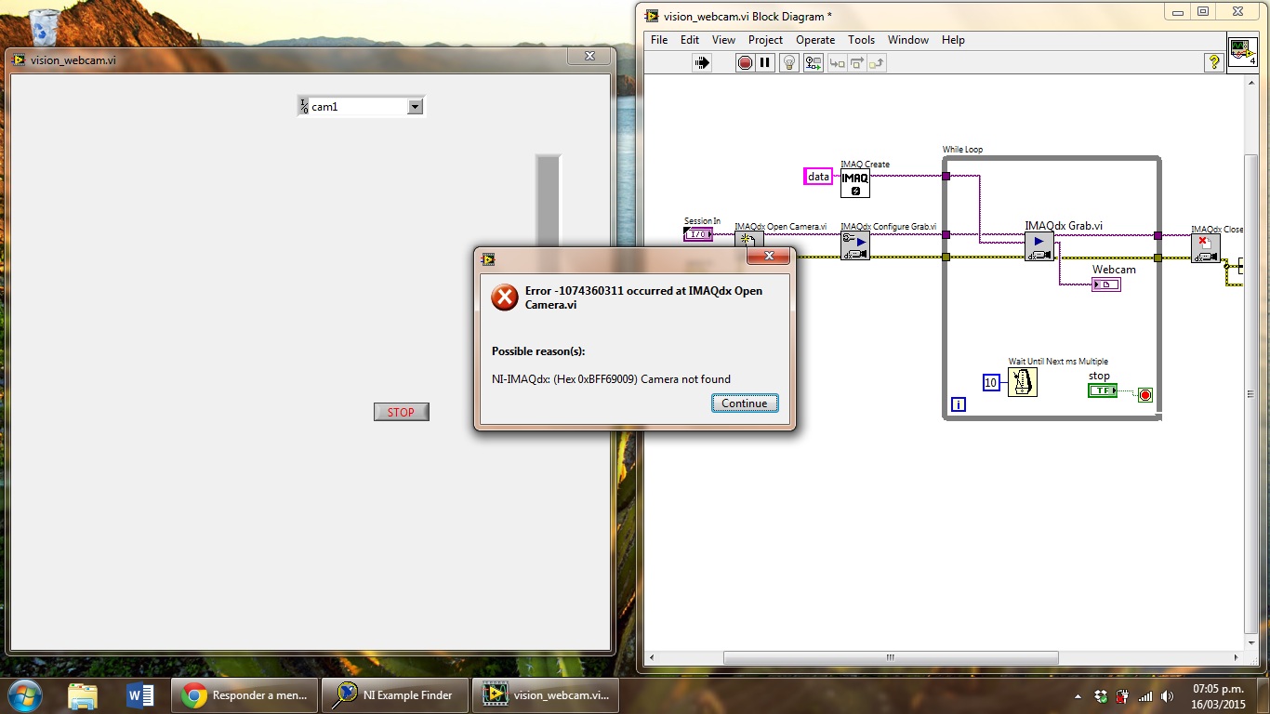Image resolution: width=1270 pixels, height=714 pixels.
Task: Click the Webcam image indicator terminal
Action: [x=1106, y=284]
